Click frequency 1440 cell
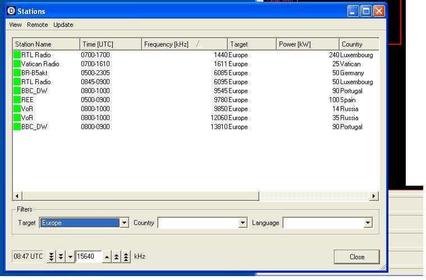426x280 pixels. (221, 55)
